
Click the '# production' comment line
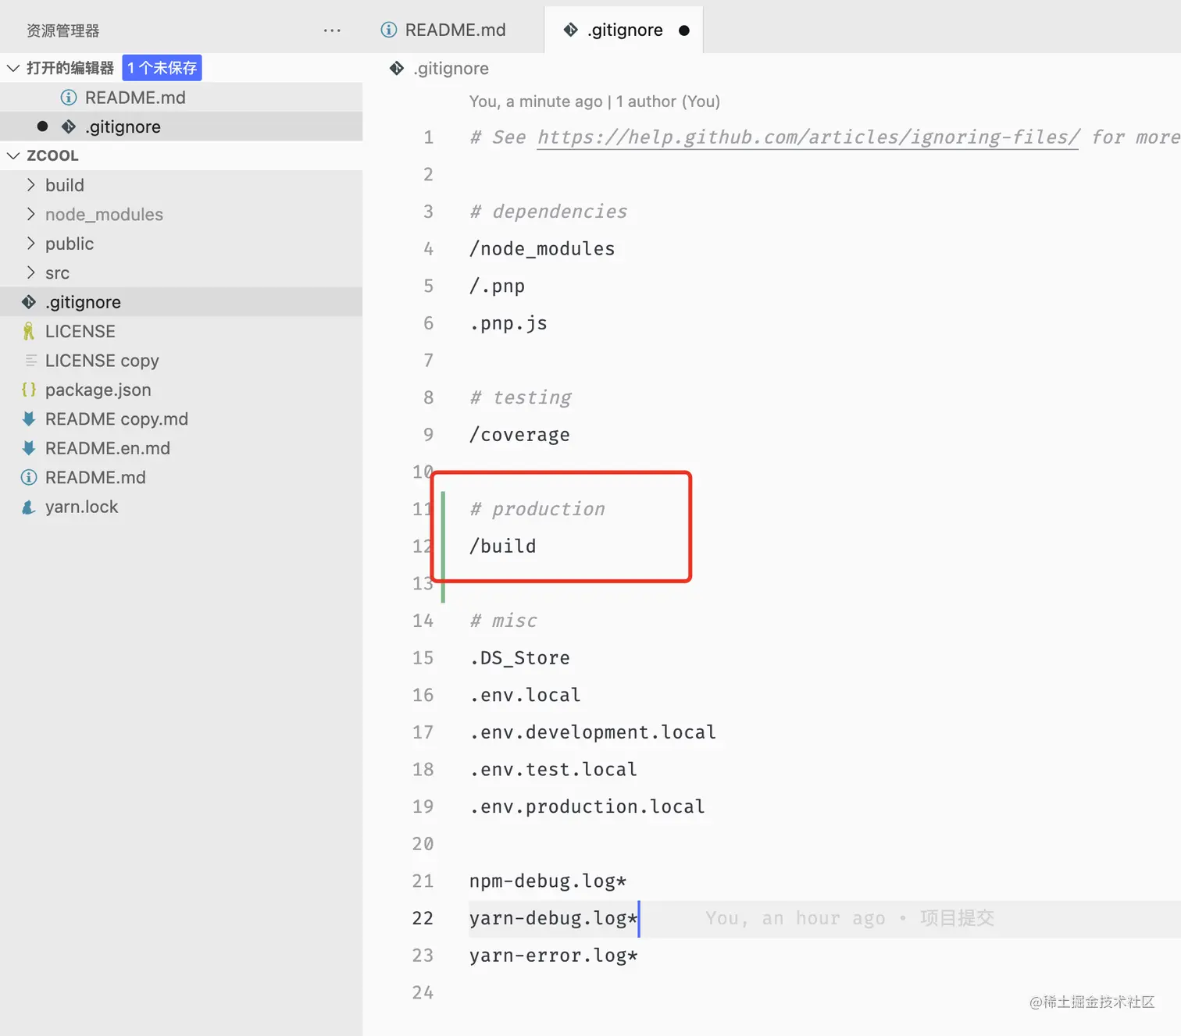[x=537, y=509]
